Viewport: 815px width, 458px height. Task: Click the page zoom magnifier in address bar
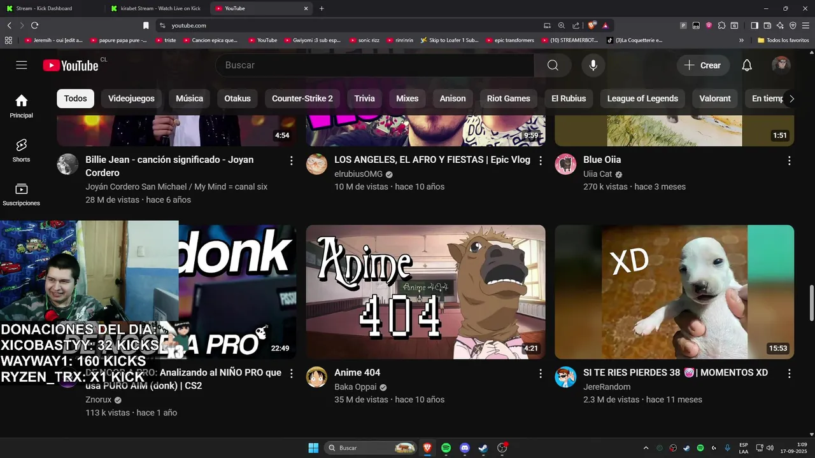562,25
